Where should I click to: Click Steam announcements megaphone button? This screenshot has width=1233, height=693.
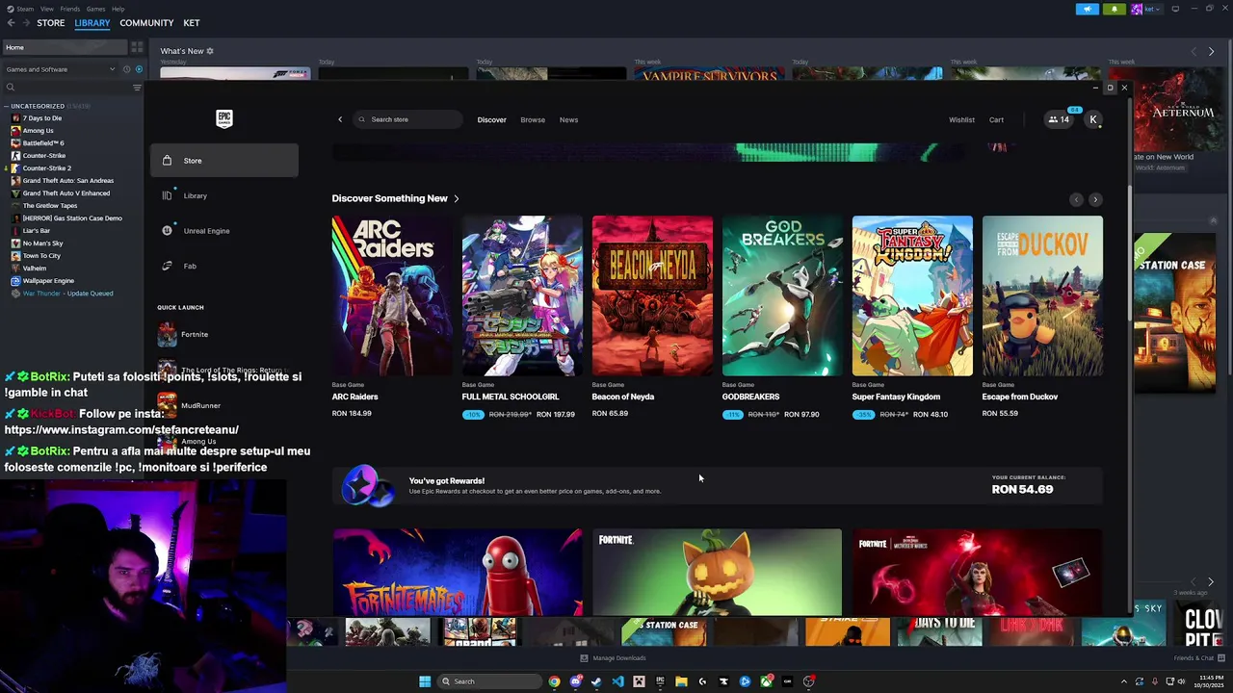[x=1087, y=9]
